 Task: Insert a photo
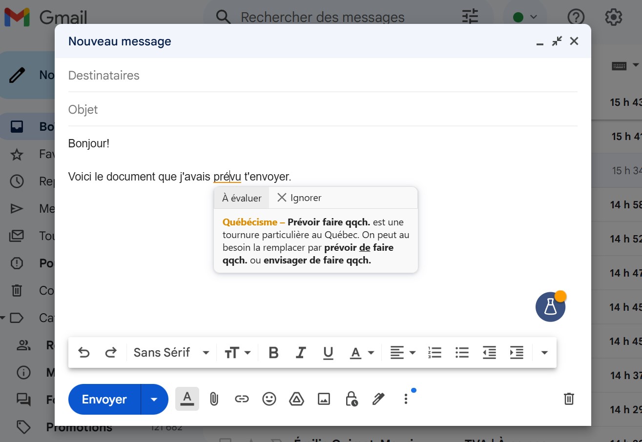(324, 399)
